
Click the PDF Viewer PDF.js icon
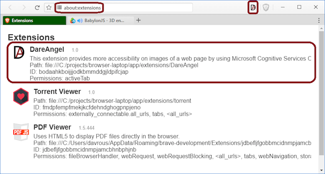point(20,132)
